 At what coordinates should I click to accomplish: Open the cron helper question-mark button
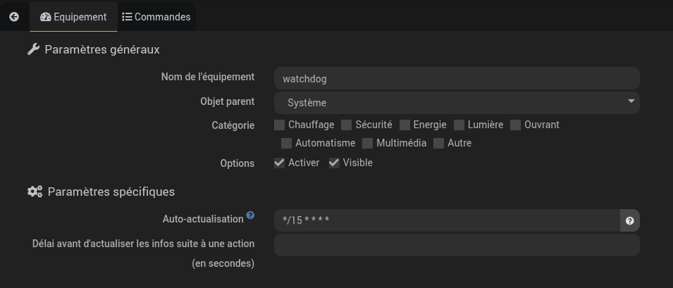[629, 220]
